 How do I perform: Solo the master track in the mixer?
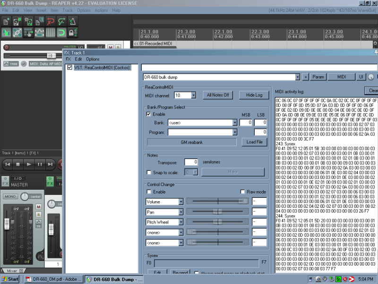click(38, 215)
